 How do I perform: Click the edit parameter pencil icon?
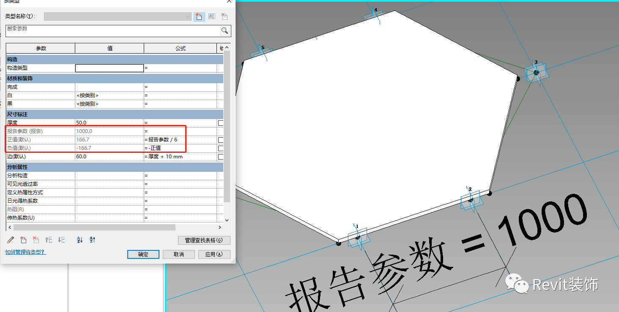[11, 240]
